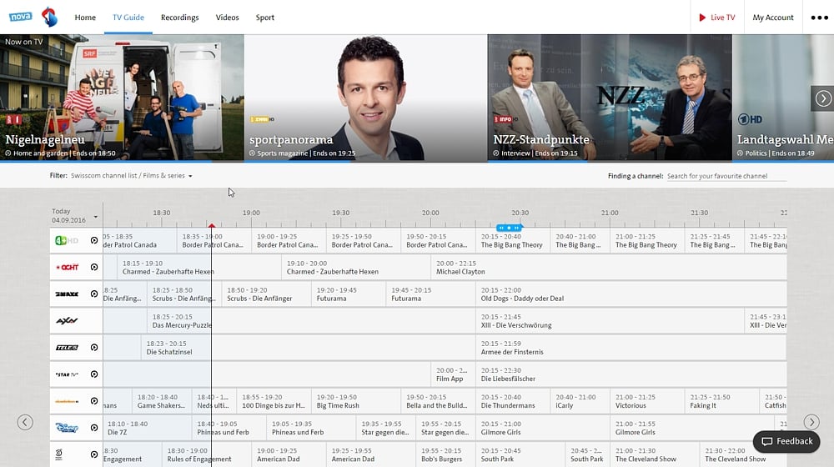This screenshot has width=834, height=467.
Task: Select 19:20 - 19:45 Futurama
Action: click(x=349, y=294)
